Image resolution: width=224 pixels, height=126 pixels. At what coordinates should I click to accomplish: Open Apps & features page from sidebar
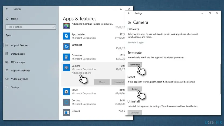20,45
